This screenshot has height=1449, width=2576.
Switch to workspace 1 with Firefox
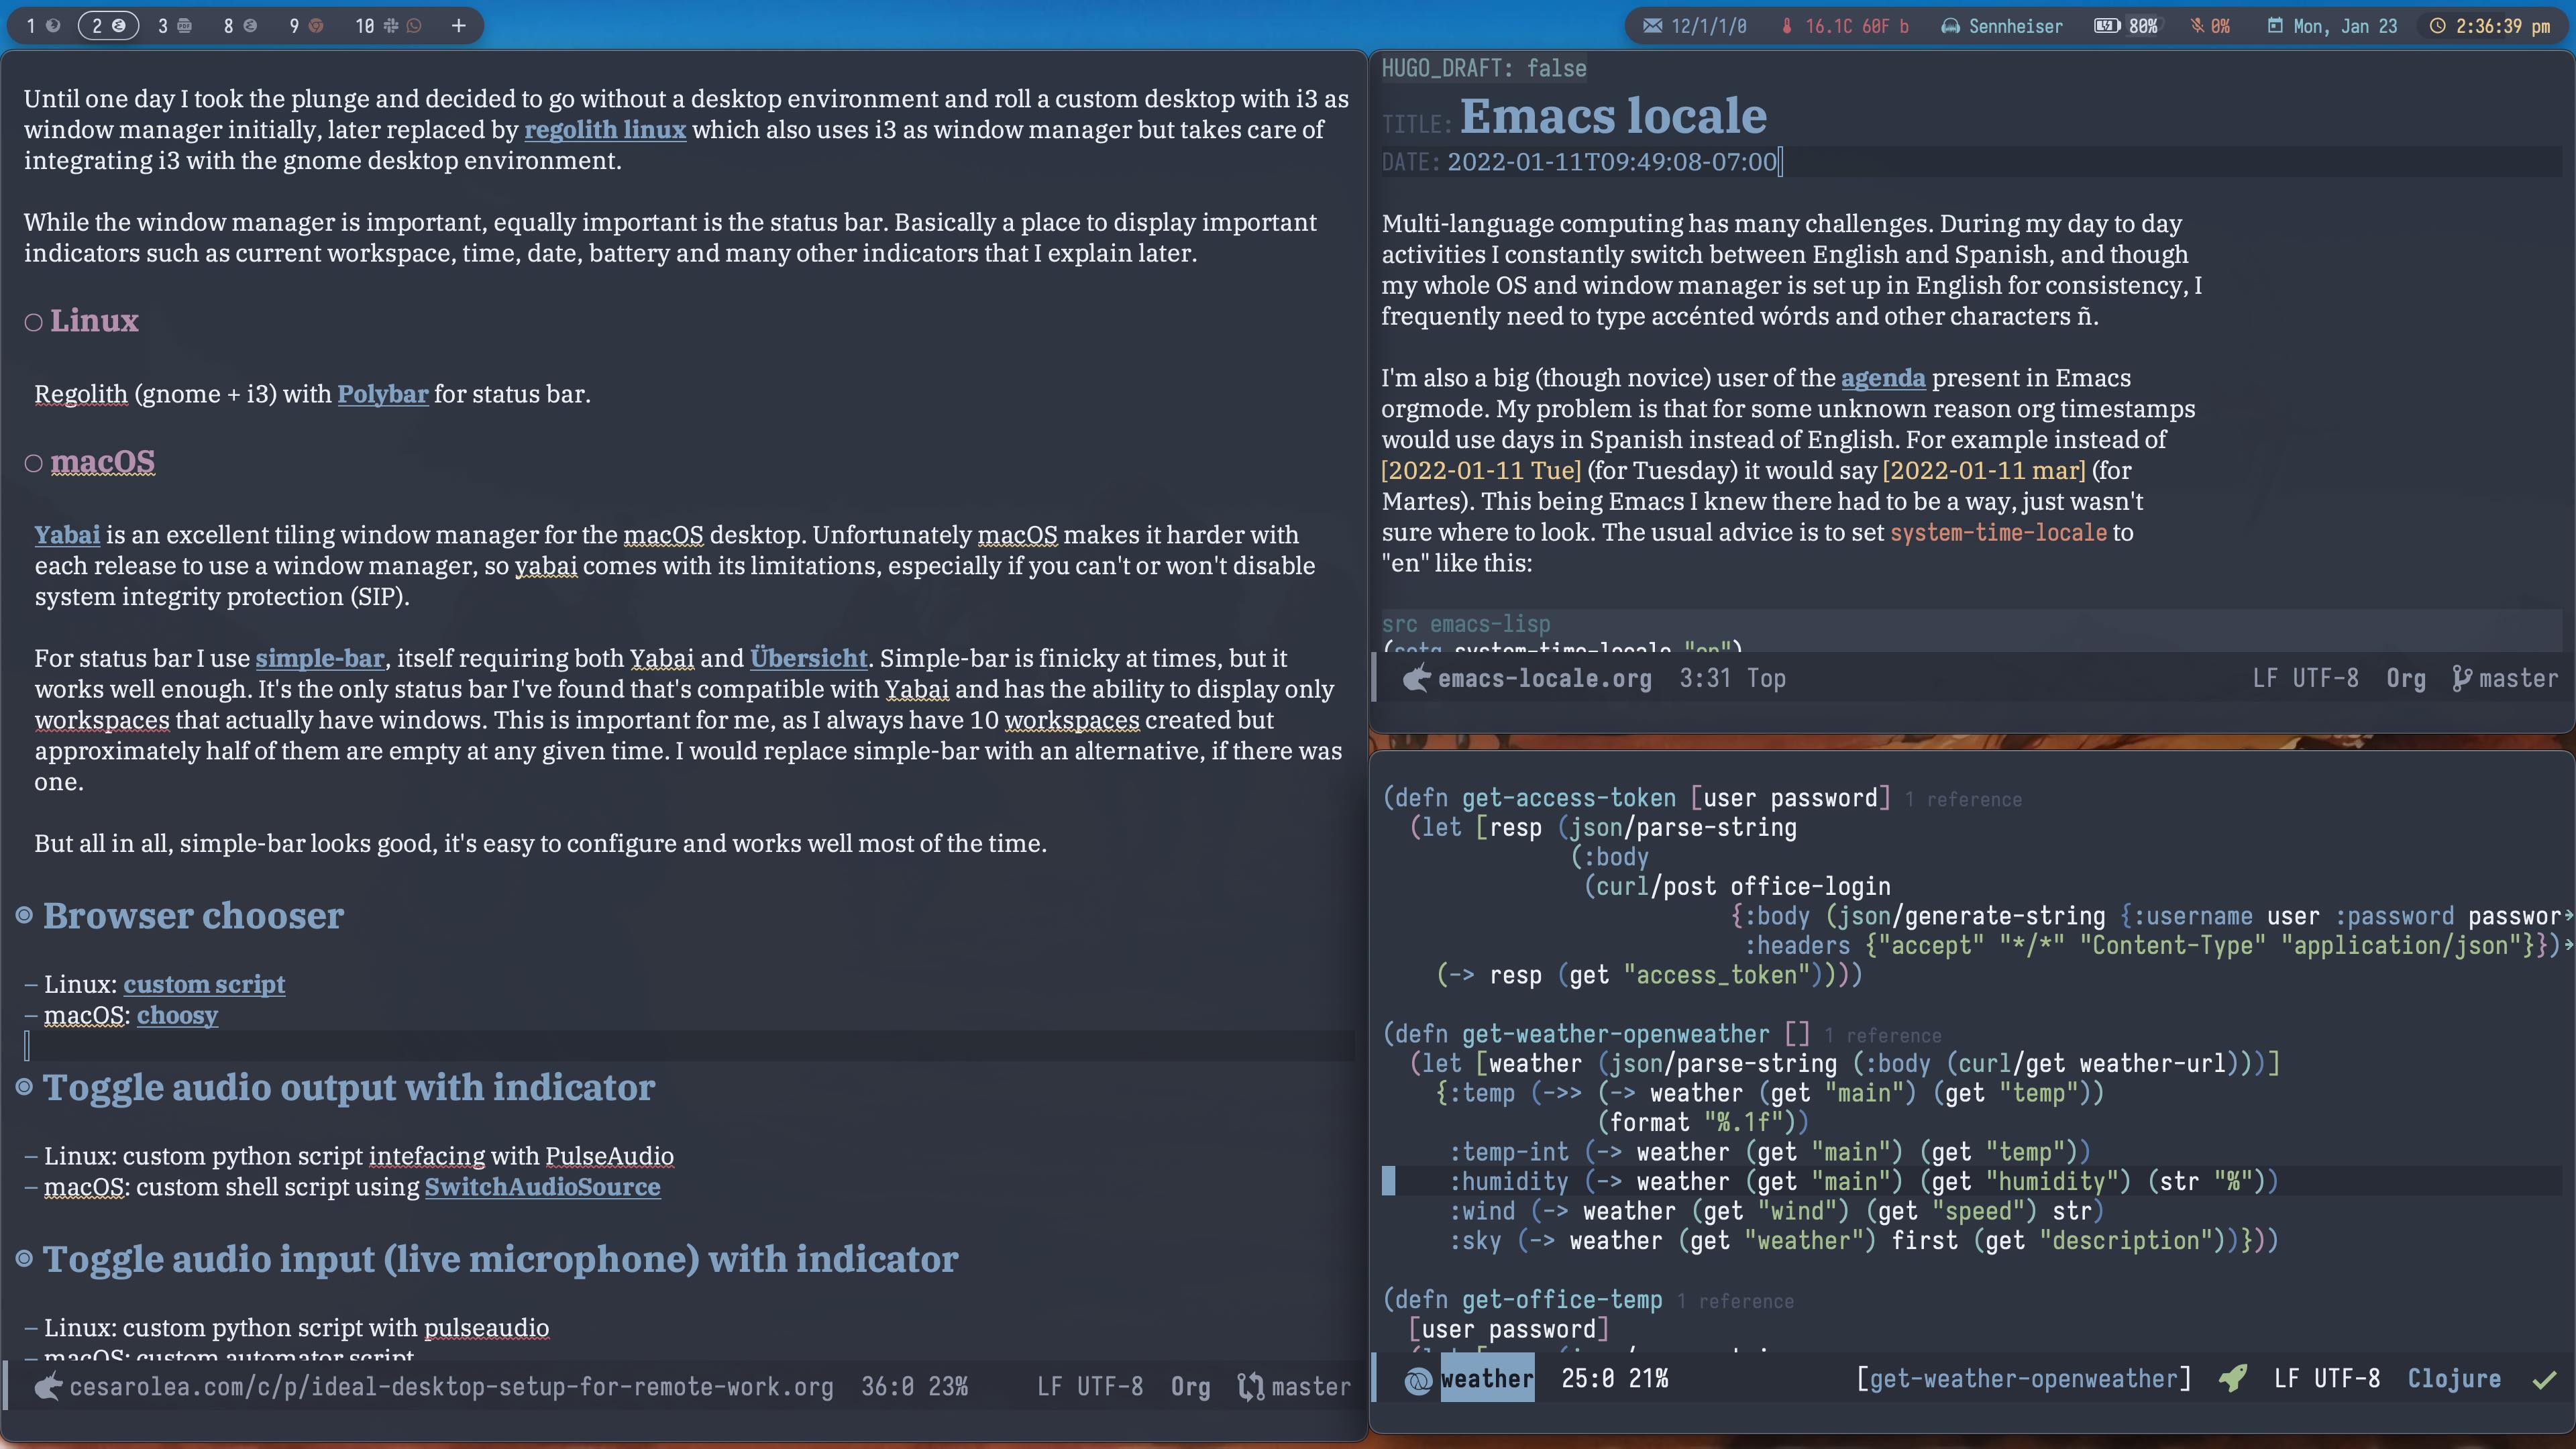[x=42, y=26]
